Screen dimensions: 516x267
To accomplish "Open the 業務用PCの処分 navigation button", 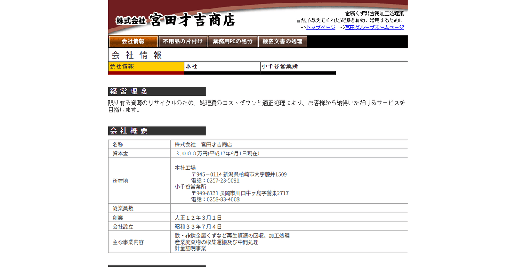I will coord(233,41).
